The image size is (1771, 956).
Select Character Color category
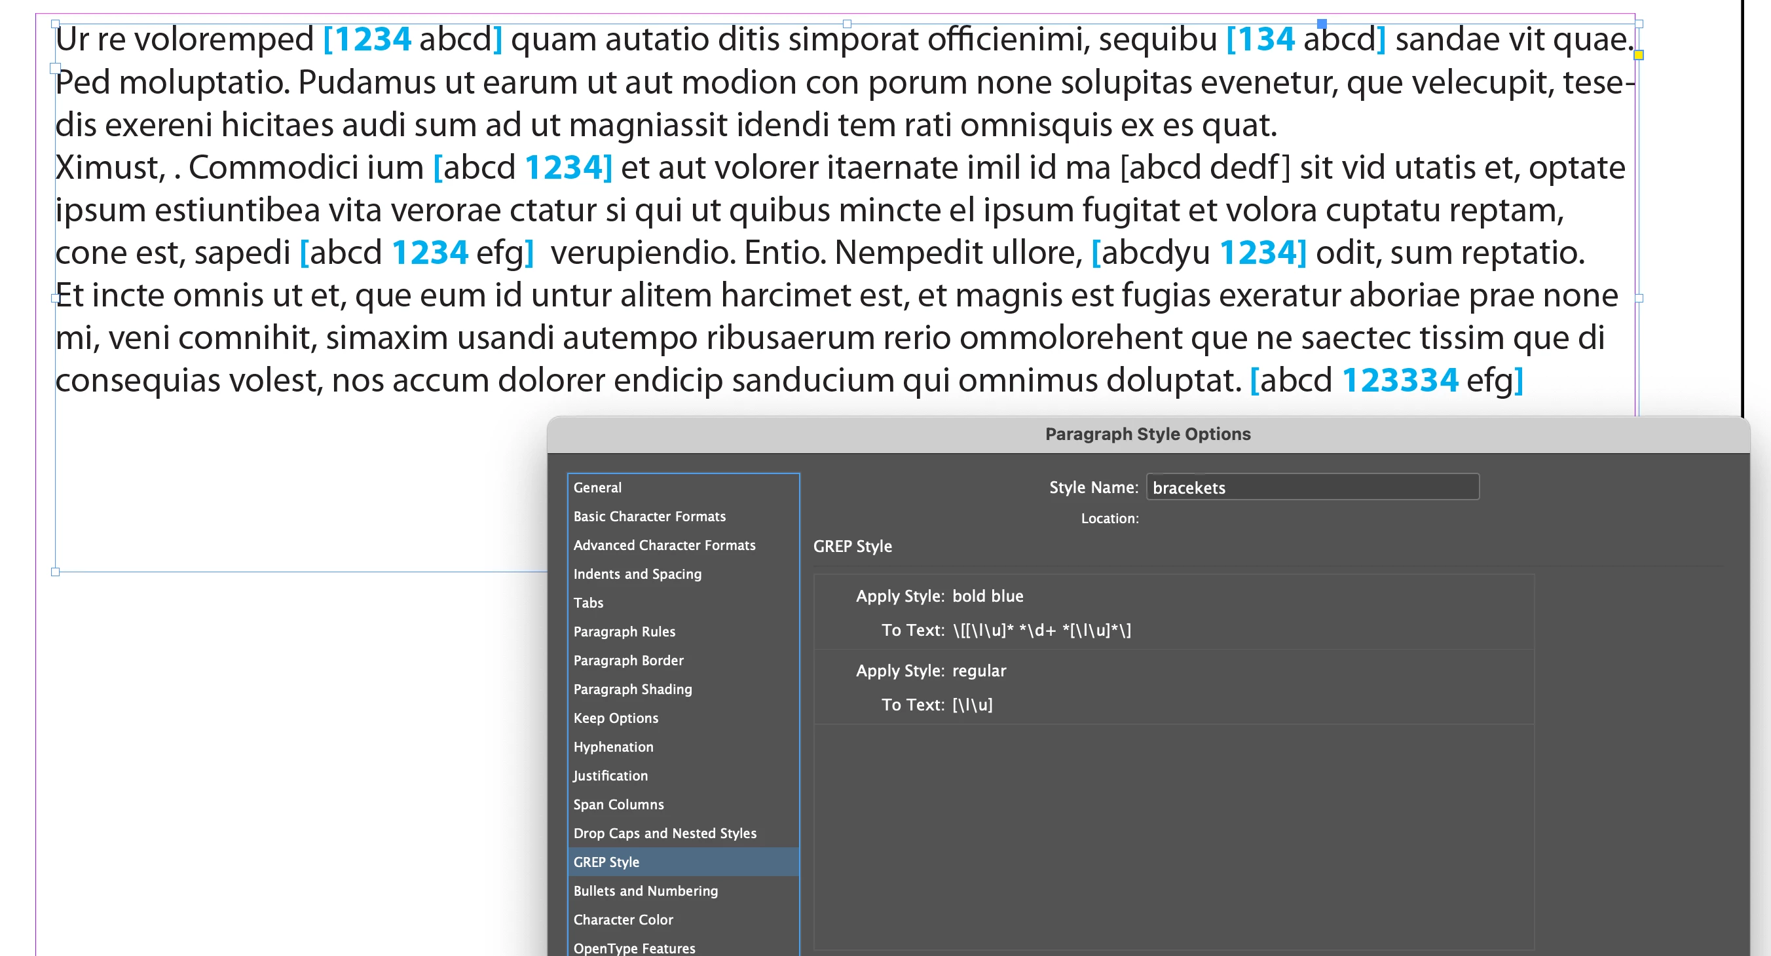coord(622,920)
